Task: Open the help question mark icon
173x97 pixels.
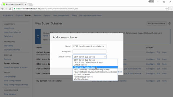Action: [x=169, y=23]
